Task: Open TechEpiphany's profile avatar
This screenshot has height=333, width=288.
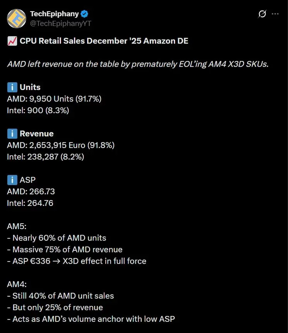Action: coord(16,18)
